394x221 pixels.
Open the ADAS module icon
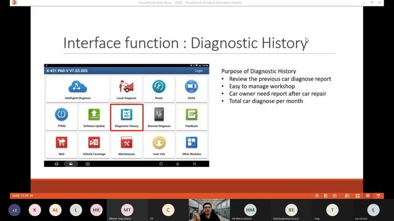tap(191, 87)
